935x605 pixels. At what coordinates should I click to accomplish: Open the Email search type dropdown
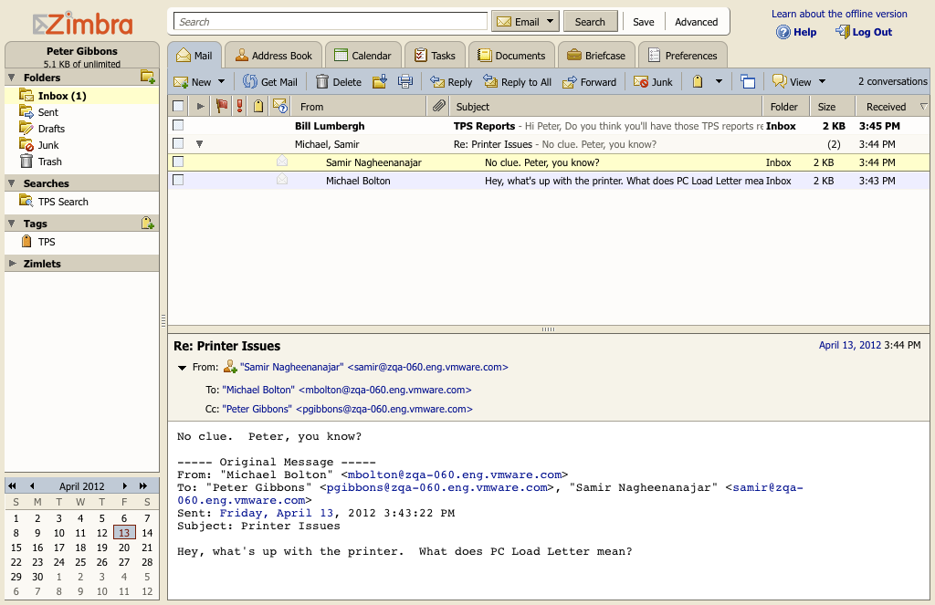point(525,22)
